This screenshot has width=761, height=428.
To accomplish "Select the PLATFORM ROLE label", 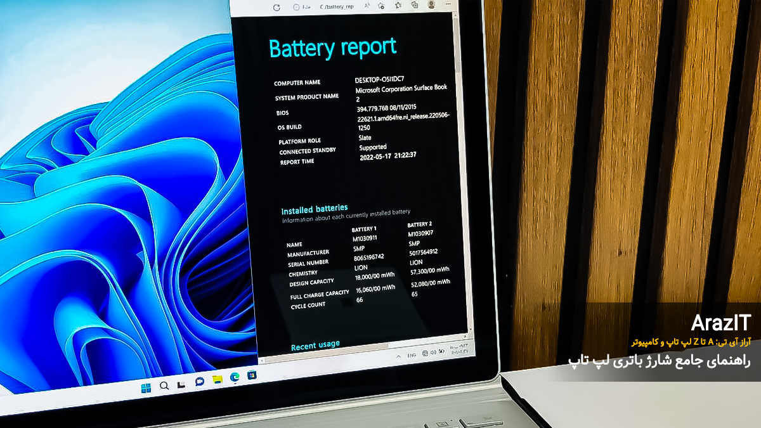I will coord(300,141).
